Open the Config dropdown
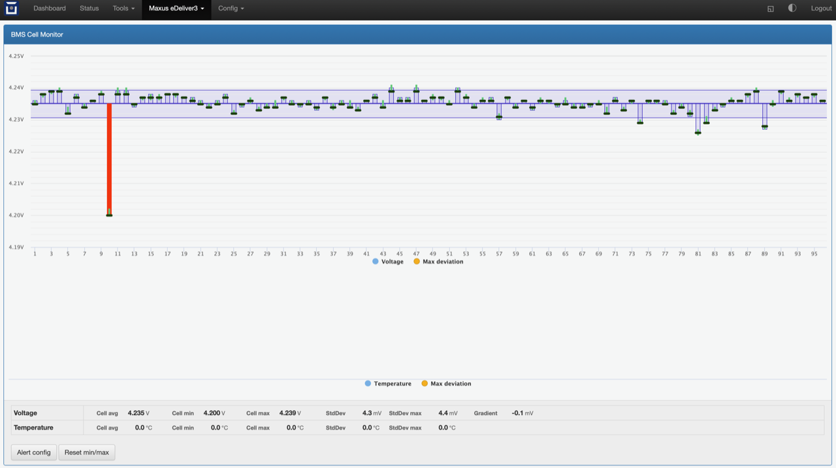The width and height of the screenshot is (836, 468). coord(231,8)
